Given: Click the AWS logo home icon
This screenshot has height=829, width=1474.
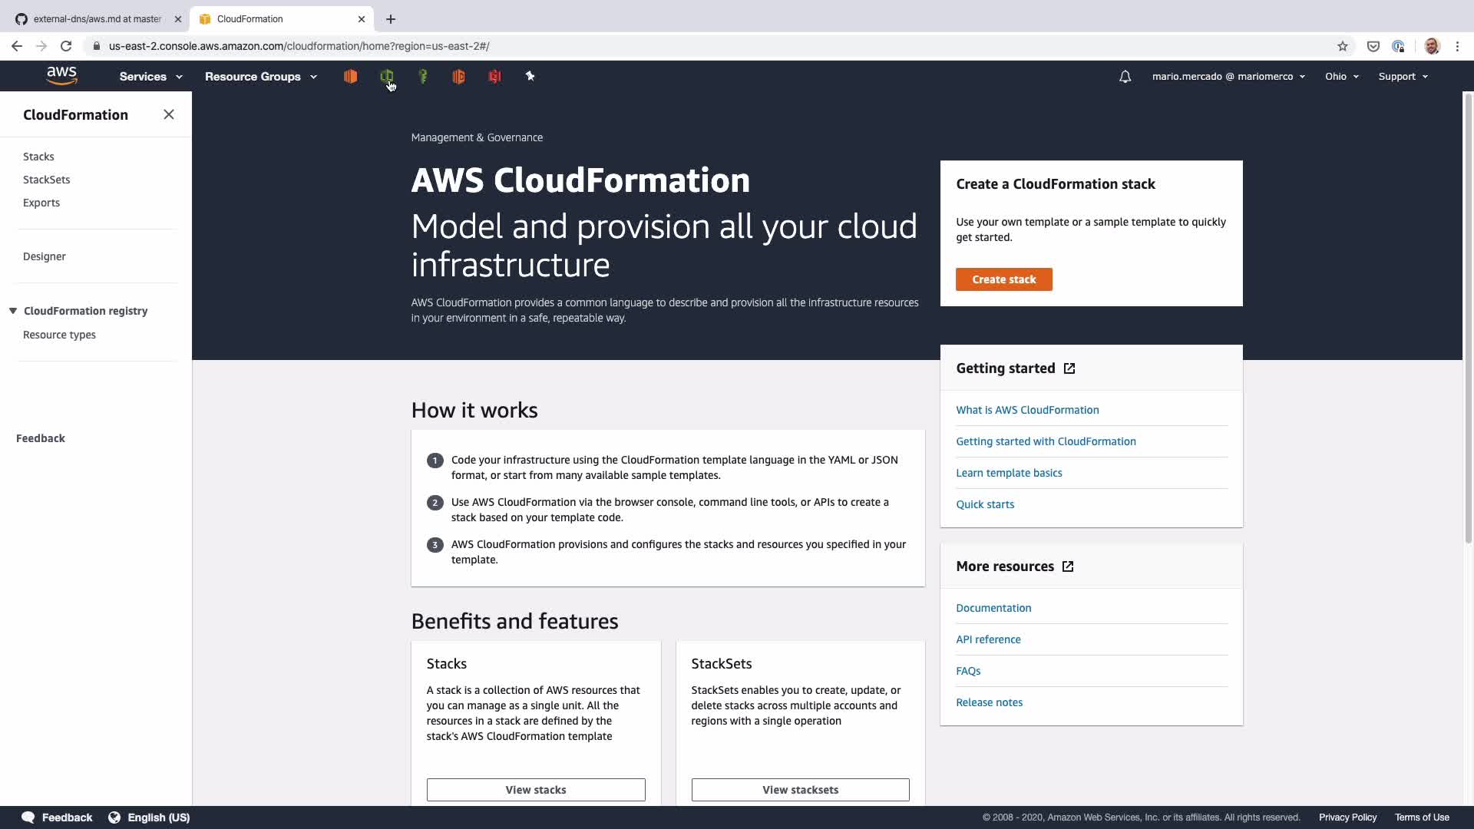Looking at the screenshot, I should click(x=61, y=75).
